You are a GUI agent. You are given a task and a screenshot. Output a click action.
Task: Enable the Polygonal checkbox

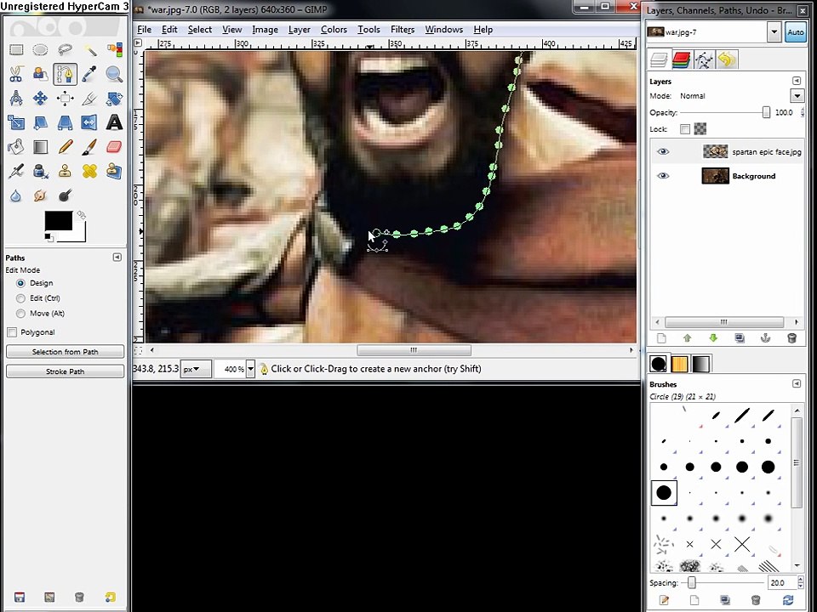coord(12,332)
